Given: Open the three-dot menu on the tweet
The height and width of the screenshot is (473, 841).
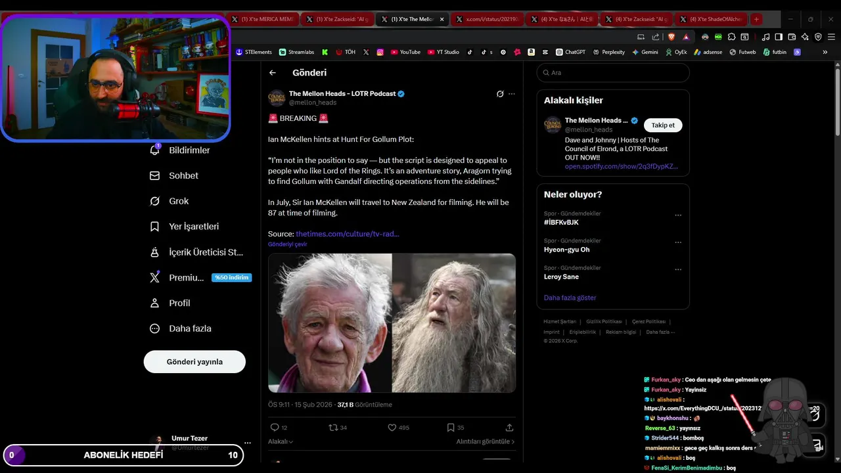Looking at the screenshot, I should tap(512, 94).
